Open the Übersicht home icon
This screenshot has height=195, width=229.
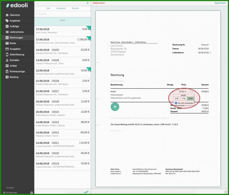pyautogui.click(x=7, y=15)
